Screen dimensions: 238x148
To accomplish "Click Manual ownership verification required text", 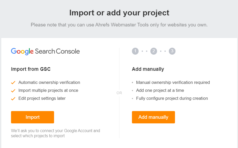I will (173, 82).
